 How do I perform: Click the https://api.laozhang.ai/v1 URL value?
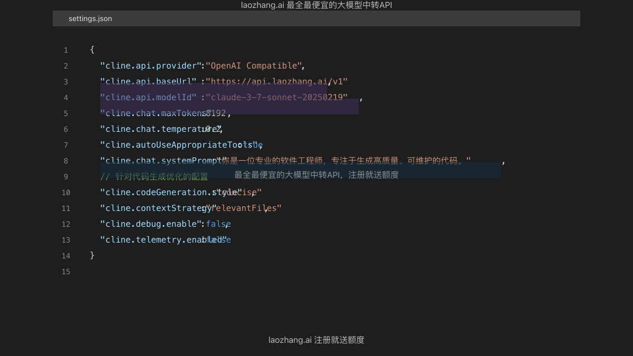click(277, 82)
